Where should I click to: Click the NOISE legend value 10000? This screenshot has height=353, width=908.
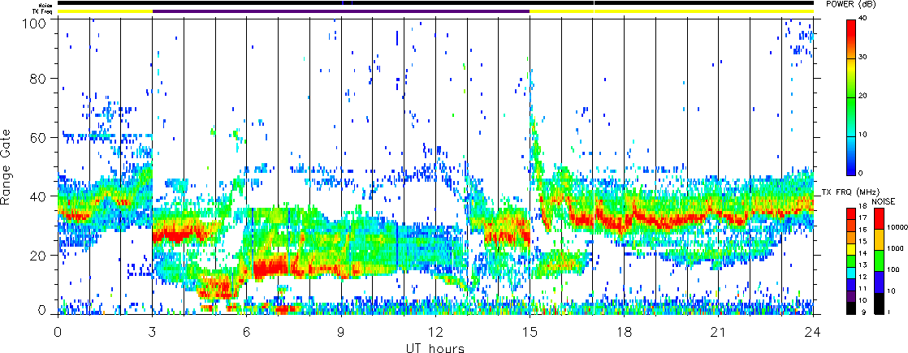point(897,227)
